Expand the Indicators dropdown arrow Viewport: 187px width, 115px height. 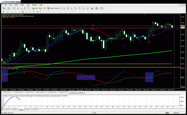click(94, 8)
